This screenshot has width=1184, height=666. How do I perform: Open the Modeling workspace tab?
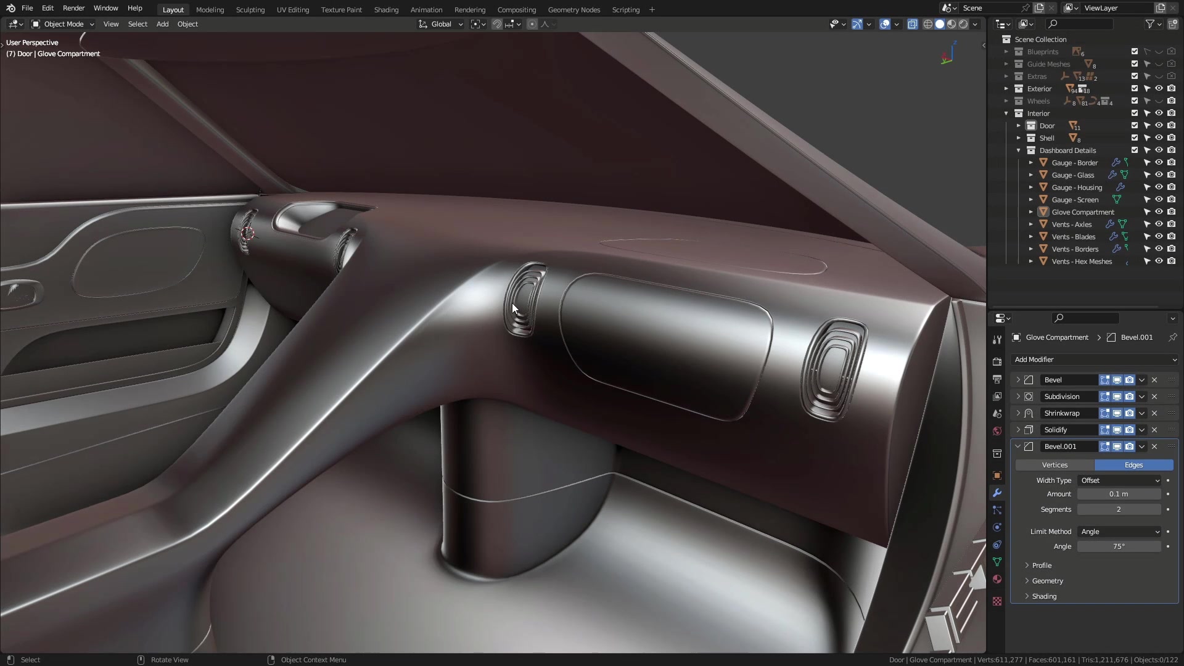(x=210, y=10)
